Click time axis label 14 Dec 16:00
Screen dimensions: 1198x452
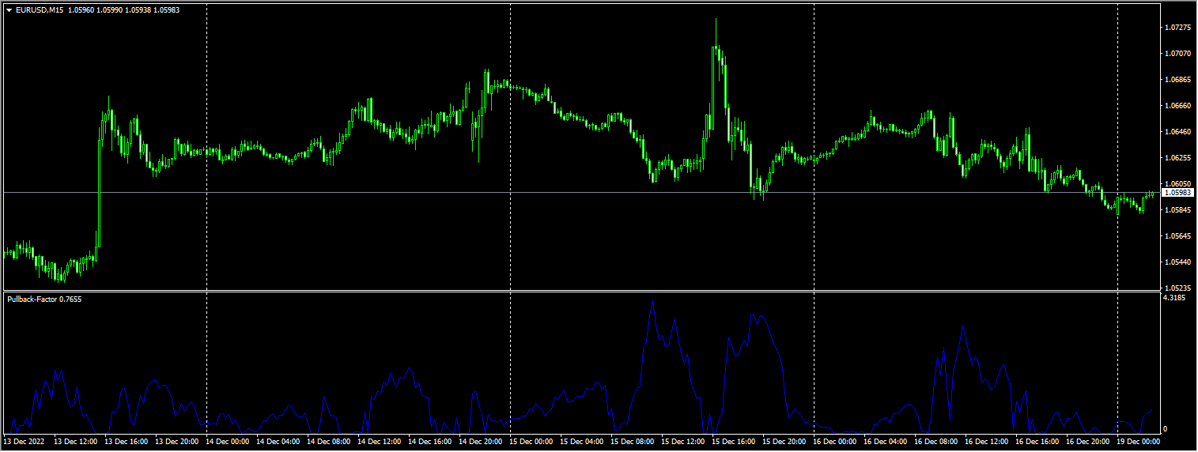(431, 442)
